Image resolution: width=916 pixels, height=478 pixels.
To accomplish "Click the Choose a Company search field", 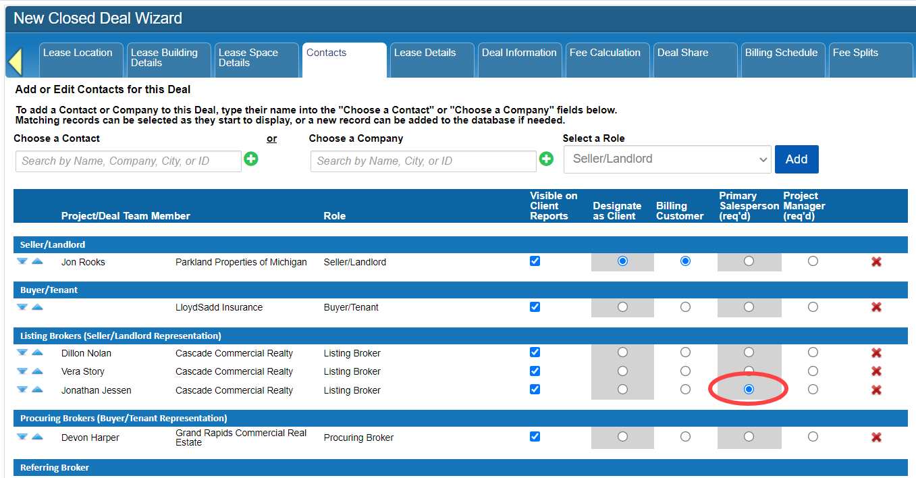I will (423, 161).
